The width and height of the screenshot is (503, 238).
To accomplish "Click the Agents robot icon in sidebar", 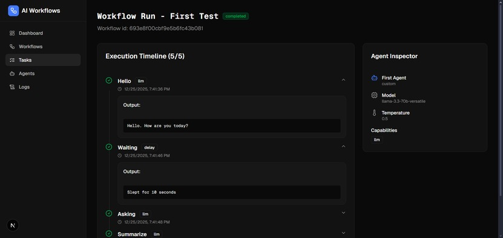I will [12, 73].
